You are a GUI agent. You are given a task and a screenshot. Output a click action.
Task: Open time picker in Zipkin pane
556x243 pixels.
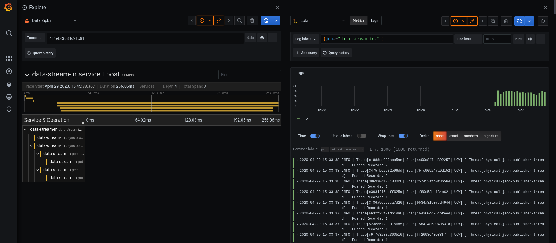point(205,20)
